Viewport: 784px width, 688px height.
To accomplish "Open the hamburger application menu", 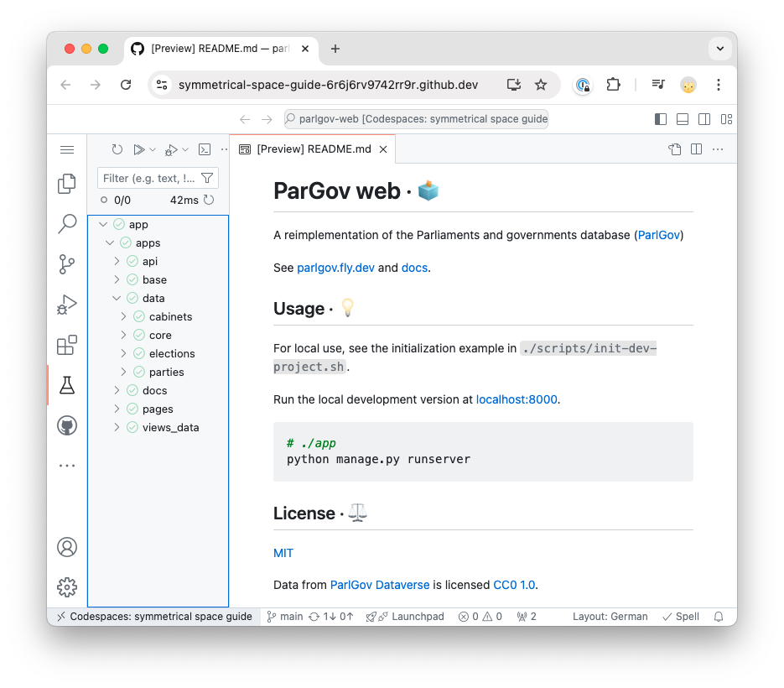I will (x=67, y=149).
